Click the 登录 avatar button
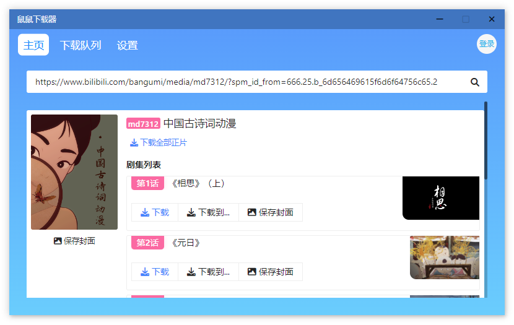Screen dimensions: 514x325 pos(487,44)
